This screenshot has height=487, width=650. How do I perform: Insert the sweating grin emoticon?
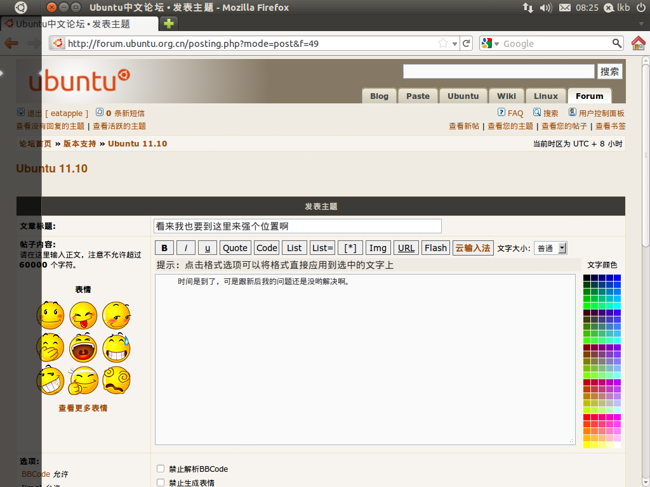[116, 347]
